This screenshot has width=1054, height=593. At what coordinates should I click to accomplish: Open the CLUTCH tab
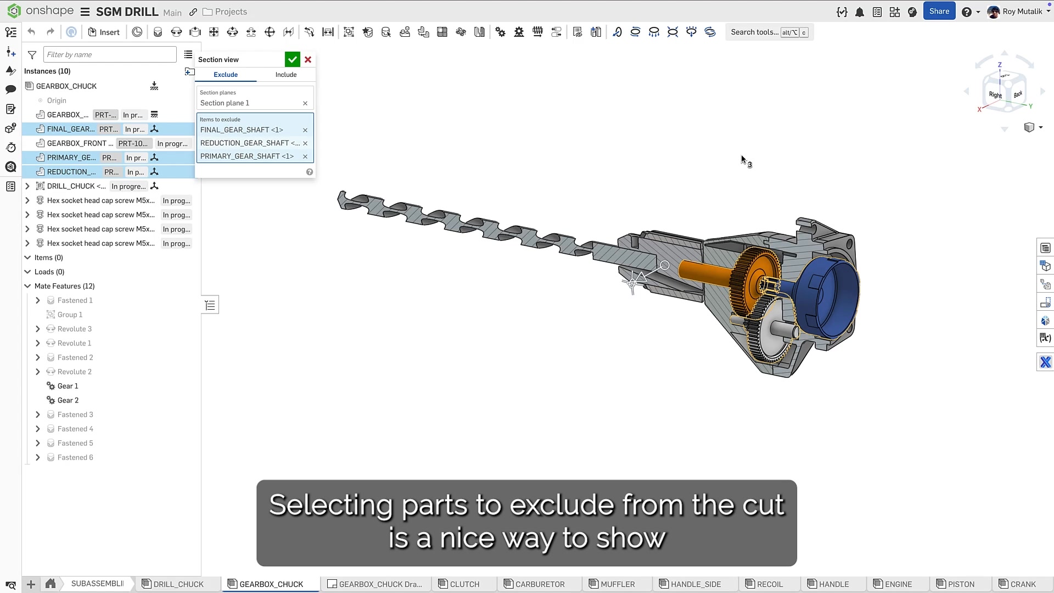click(x=464, y=584)
